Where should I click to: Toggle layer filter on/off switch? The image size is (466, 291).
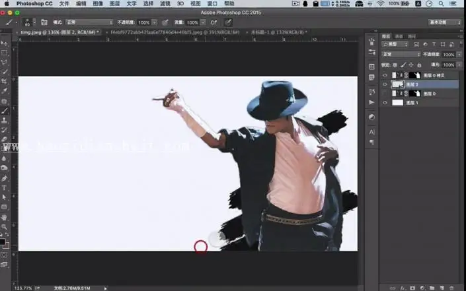click(x=461, y=44)
